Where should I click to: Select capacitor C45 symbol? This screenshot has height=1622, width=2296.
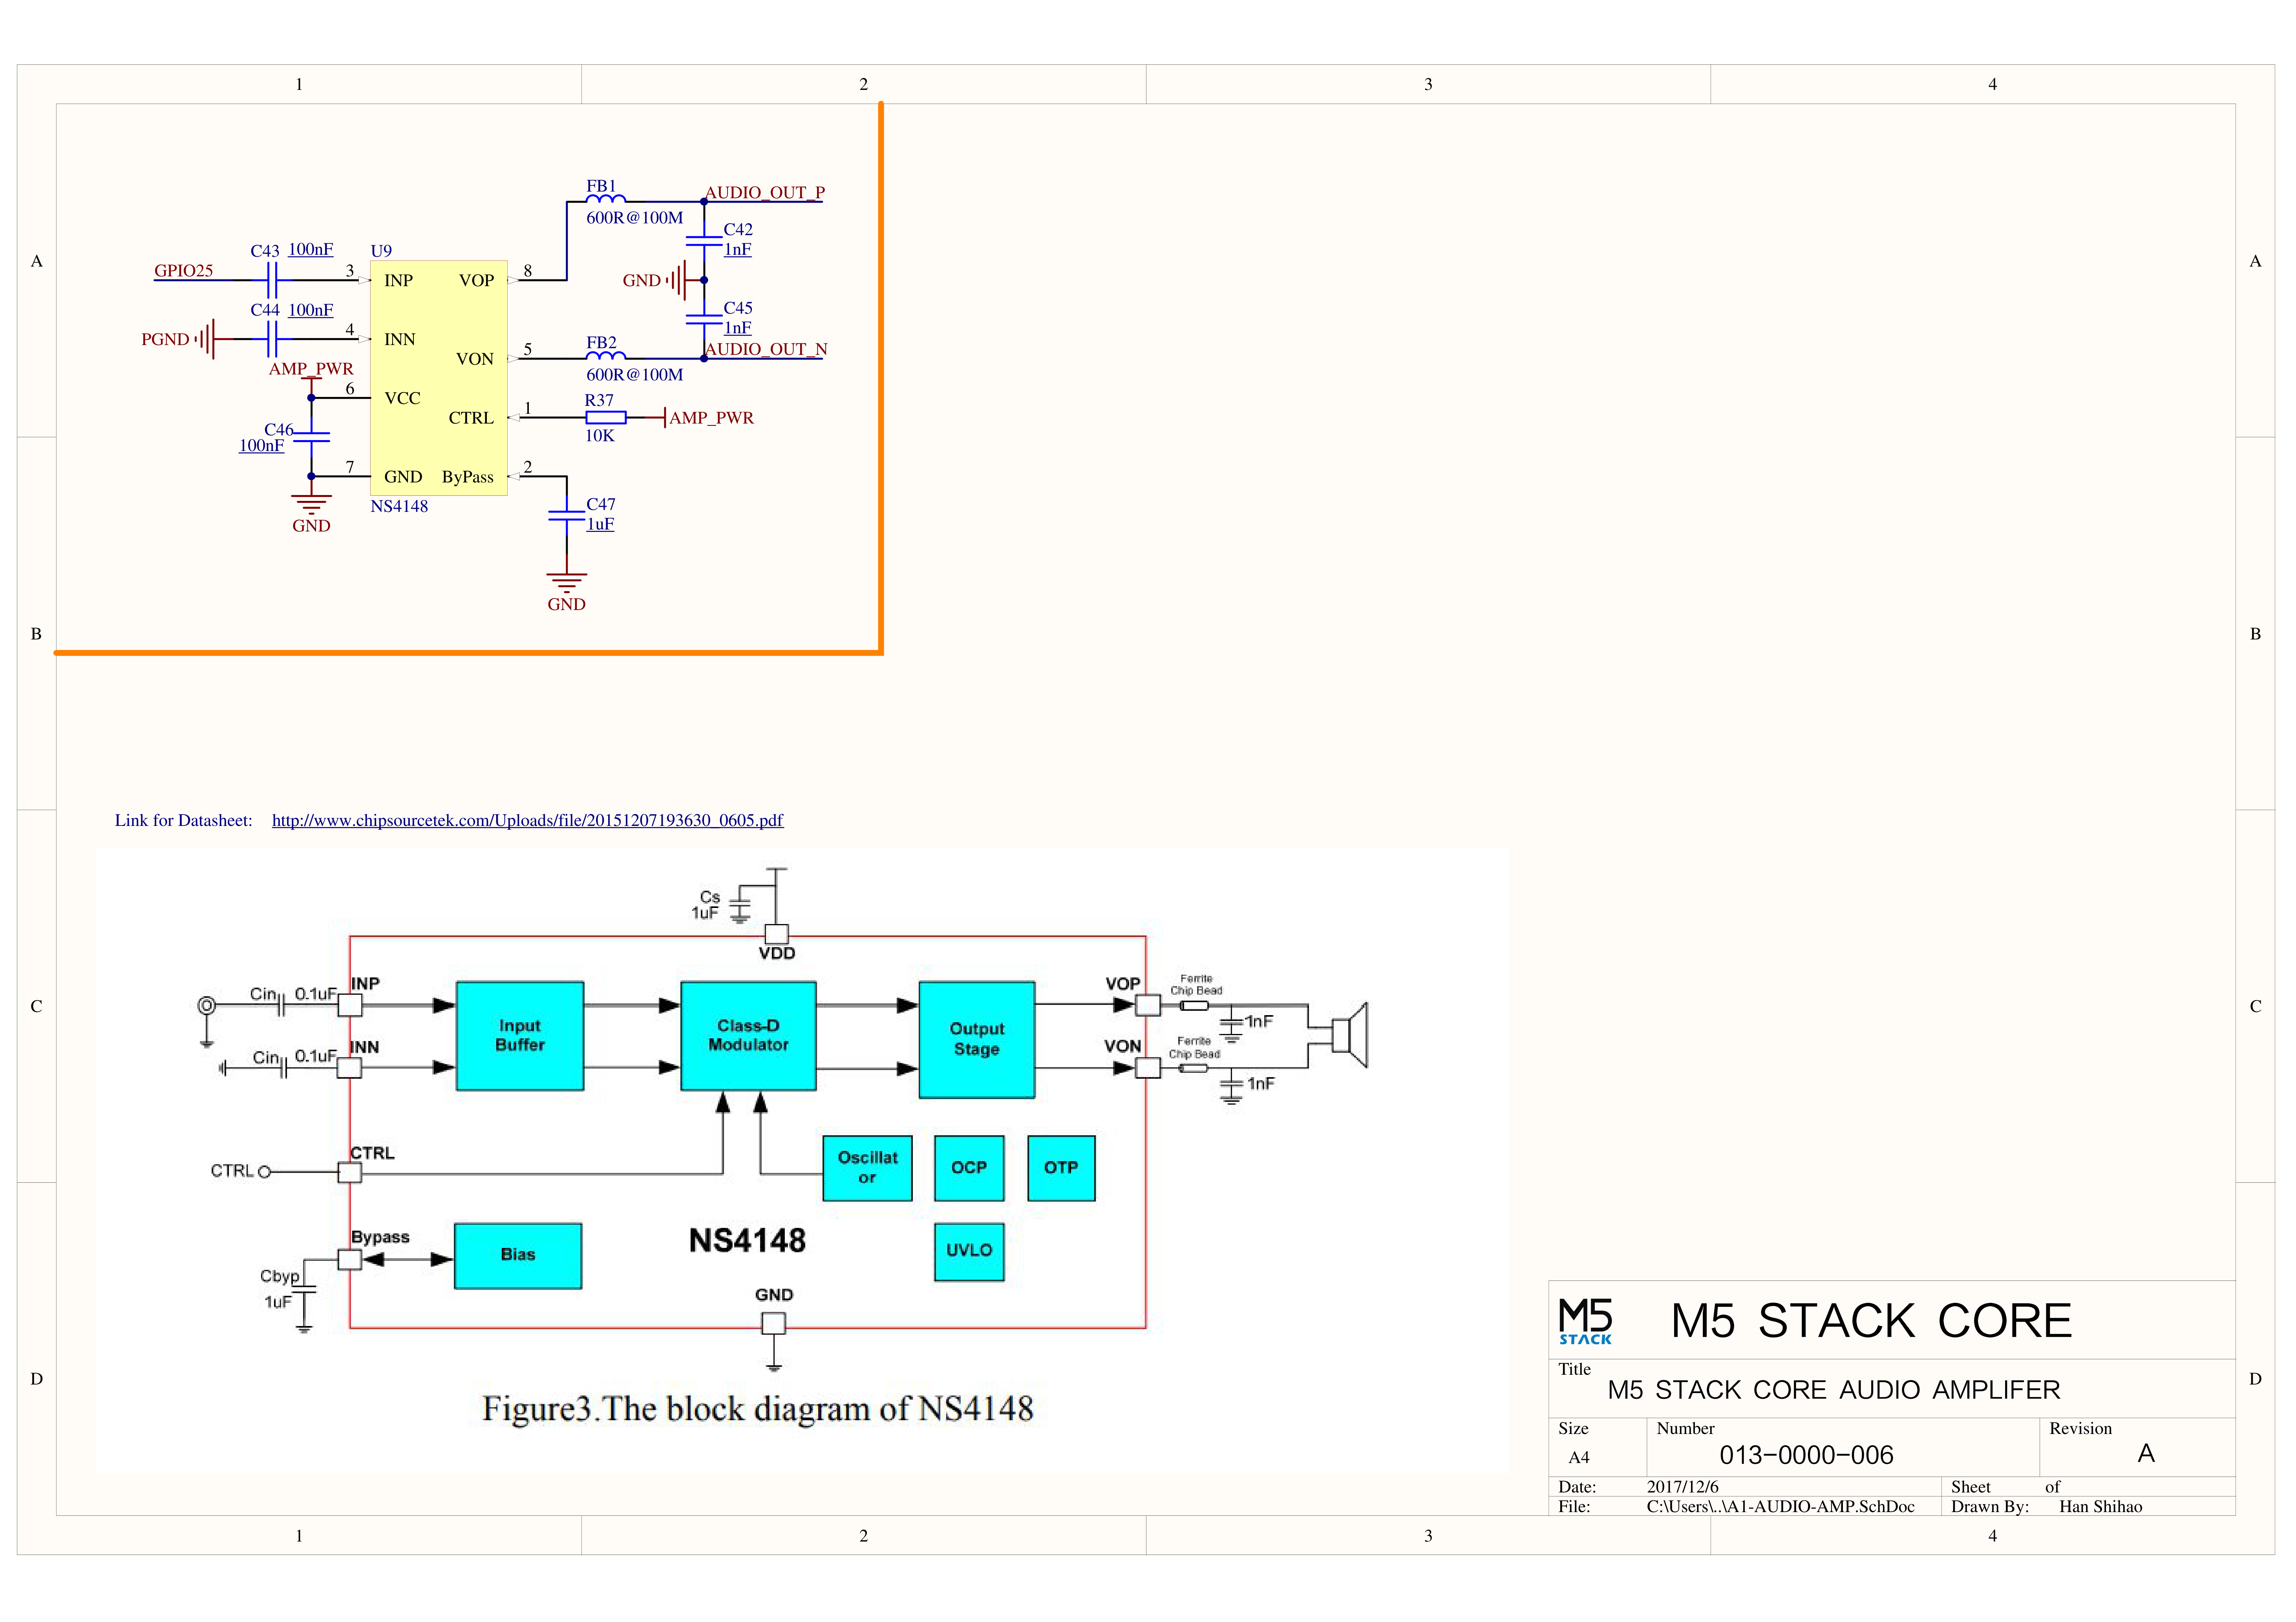coord(704,319)
